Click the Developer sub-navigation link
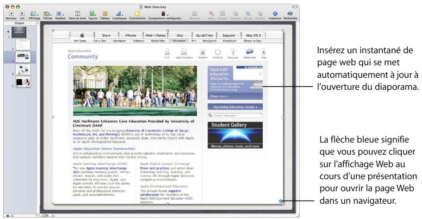422x219 pixels. pos(230,41)
